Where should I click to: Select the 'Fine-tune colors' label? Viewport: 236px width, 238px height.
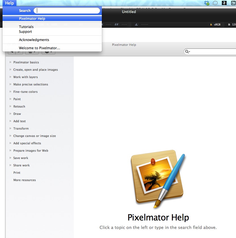[x=26, y=92]
